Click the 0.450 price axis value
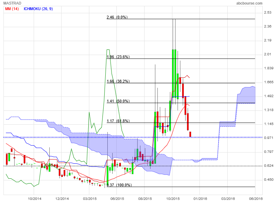 (269, 180)
